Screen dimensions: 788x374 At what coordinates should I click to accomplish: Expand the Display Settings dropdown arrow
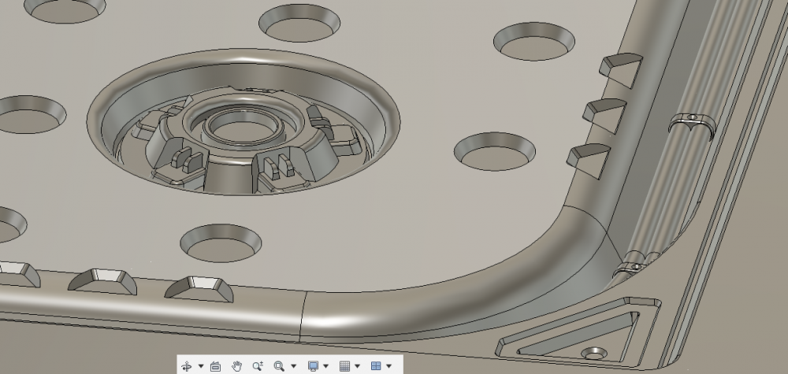coord(326,366)
